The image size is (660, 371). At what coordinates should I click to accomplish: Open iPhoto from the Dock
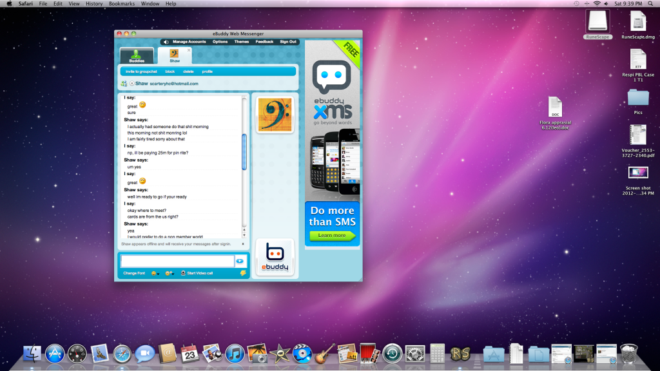click(x=257, y=354)
